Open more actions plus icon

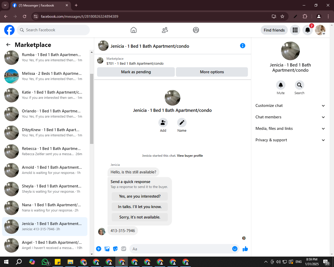pyautogui.click(x=99, y=249)
